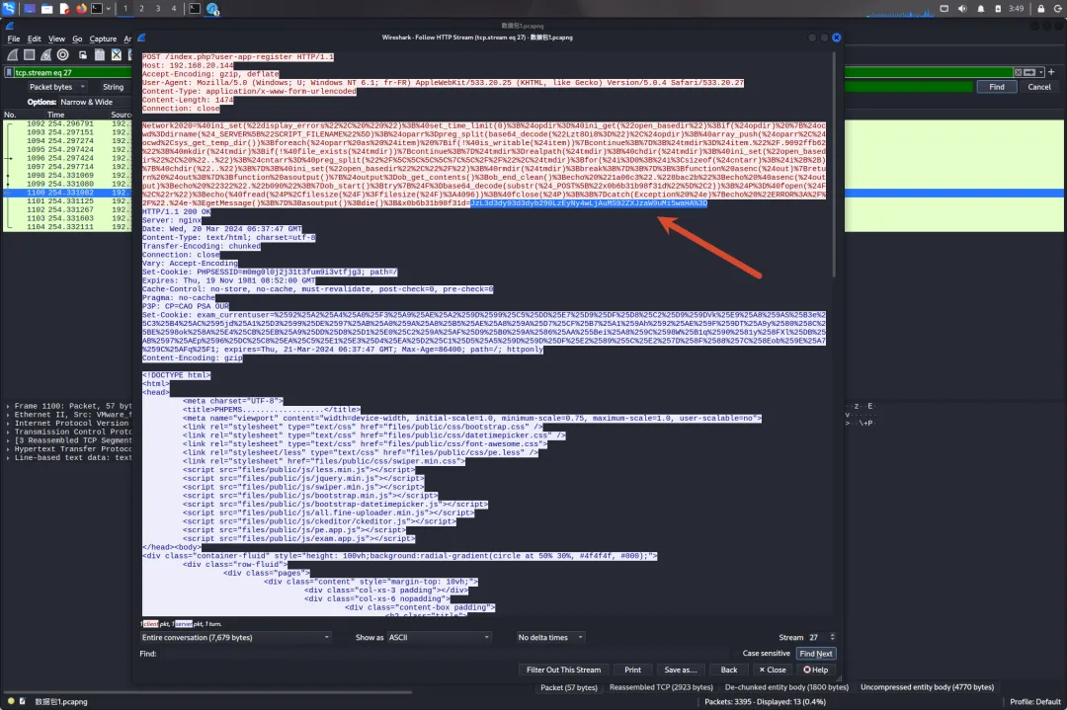The image size is (1067, 710).
Task: Open the File menu in Wireshark
Action: (x=14, y=39)
